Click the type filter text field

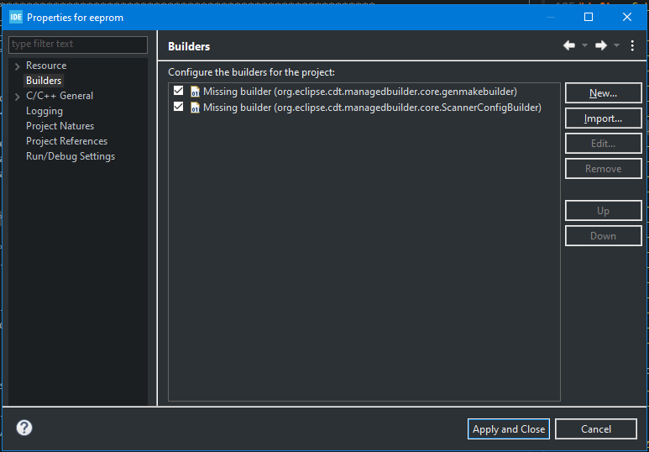(x=78, y=45)
